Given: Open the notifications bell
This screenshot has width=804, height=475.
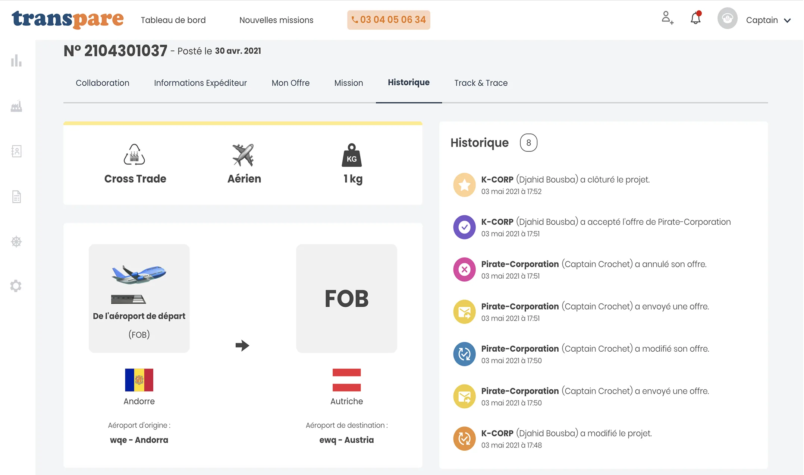Looking at the screenshot, I should tap(695, 18).
